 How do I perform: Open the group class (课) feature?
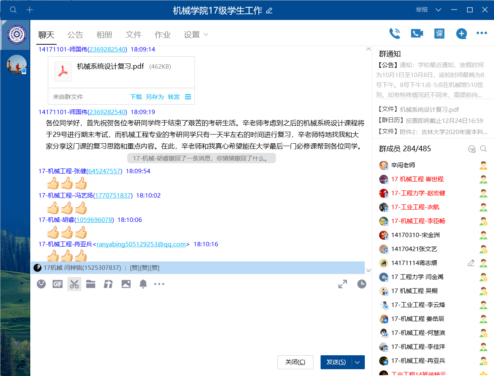[x=439, y=34]
